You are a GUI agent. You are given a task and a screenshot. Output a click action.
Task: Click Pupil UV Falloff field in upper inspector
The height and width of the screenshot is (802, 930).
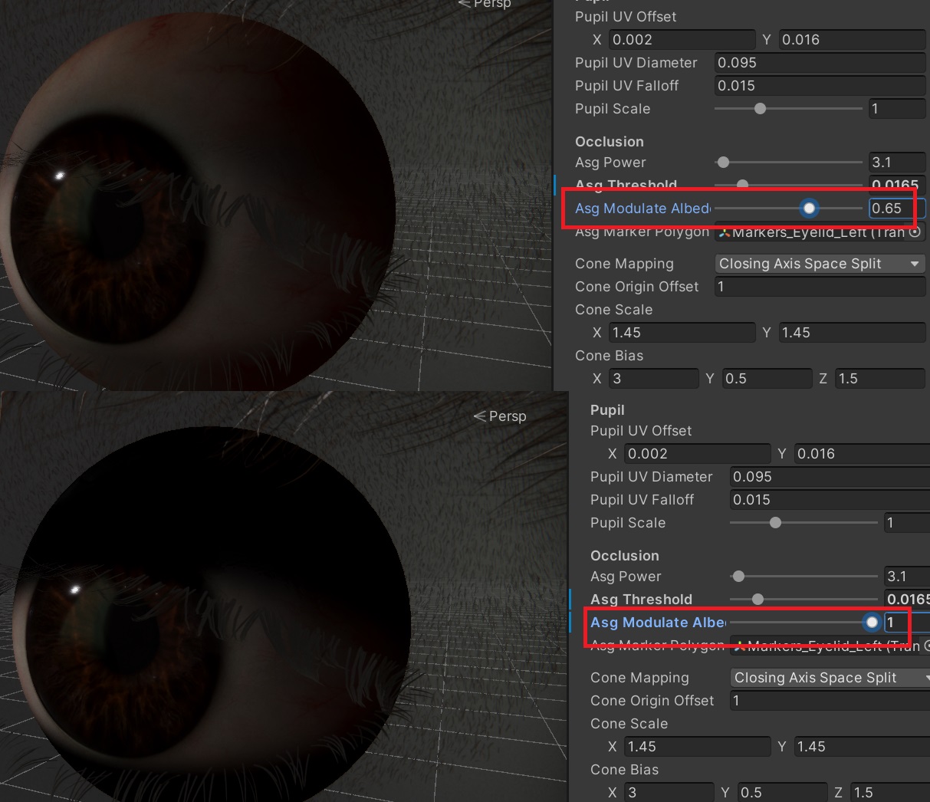tap(820, 86)
